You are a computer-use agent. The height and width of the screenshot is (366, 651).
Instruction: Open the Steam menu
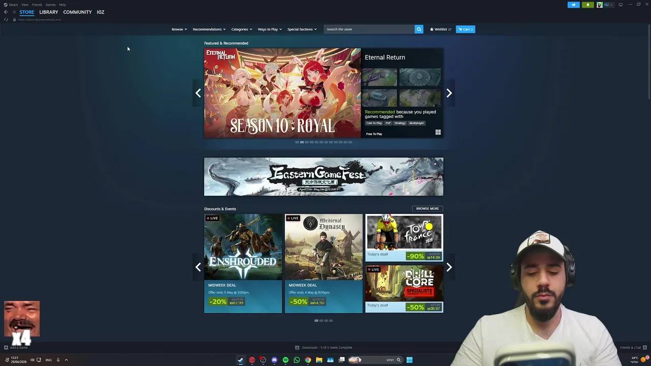13,5
